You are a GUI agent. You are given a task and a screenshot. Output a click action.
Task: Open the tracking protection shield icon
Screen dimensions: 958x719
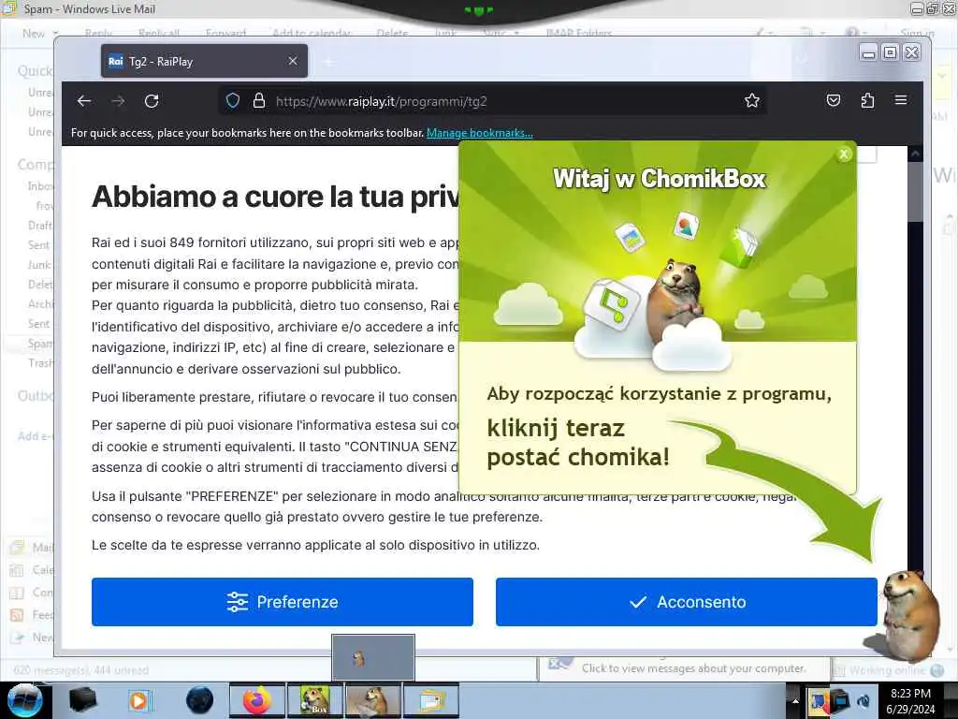coord(233,101)
